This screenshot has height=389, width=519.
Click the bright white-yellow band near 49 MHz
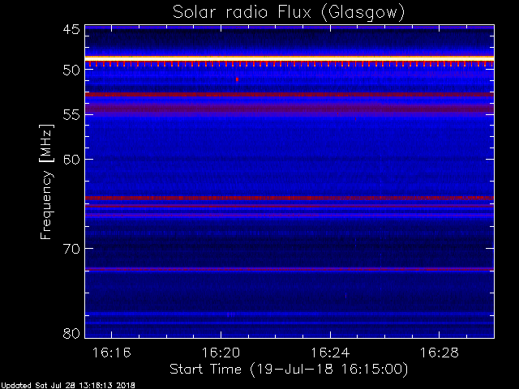coord(290,58)
